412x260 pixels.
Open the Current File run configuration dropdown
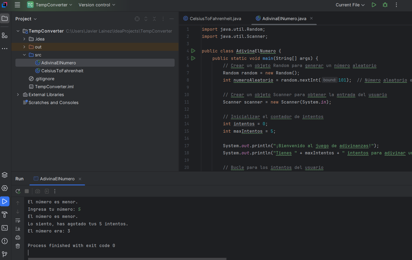(x=350, y=5)
